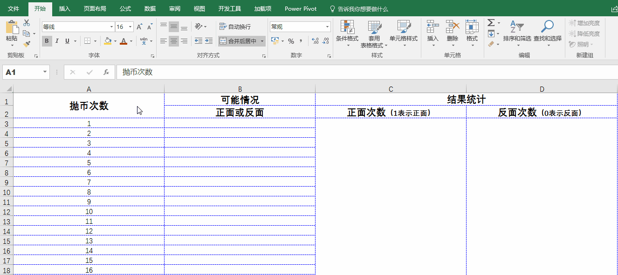The image size is (618, 275).
Task: Open Merge & Center dropdown arrow
Action: click(262, 41)
